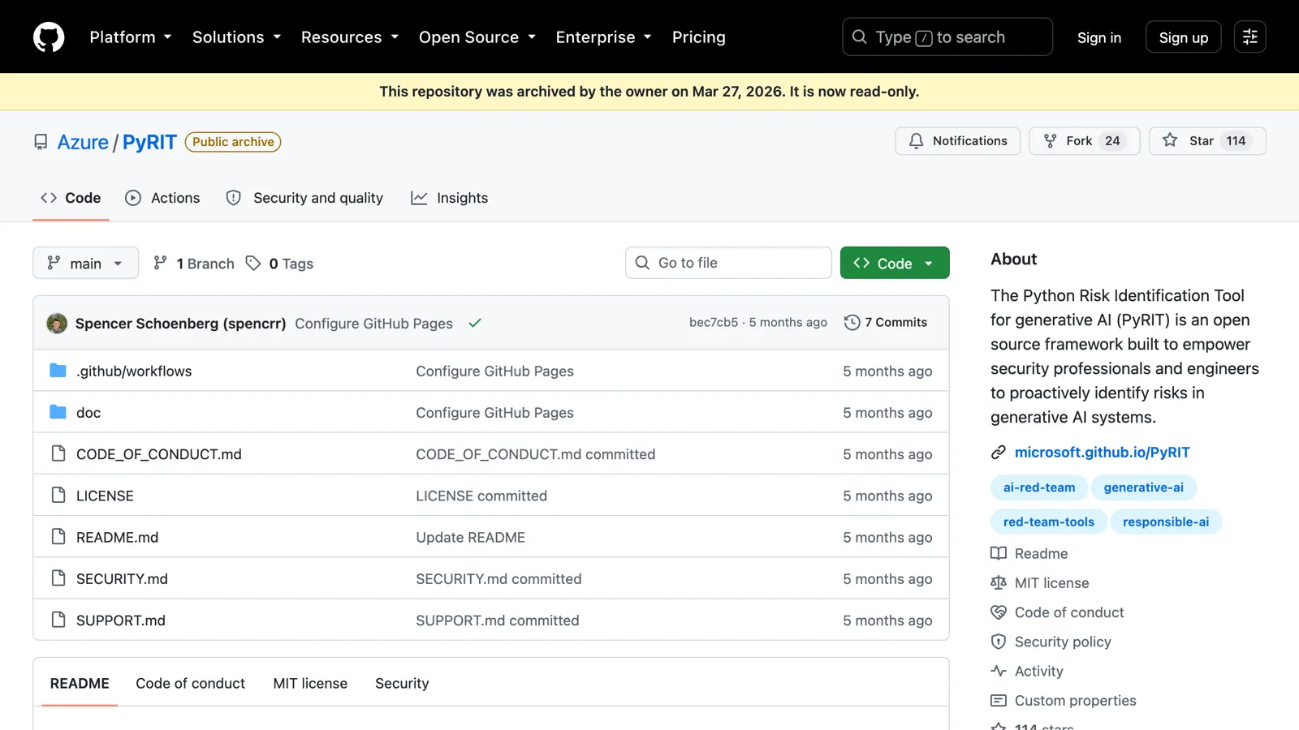This screenshot has width=1299, height=730.
Task: Click the GitHub octocat logo
Action: pyautogui.click(x=49, y=37)
